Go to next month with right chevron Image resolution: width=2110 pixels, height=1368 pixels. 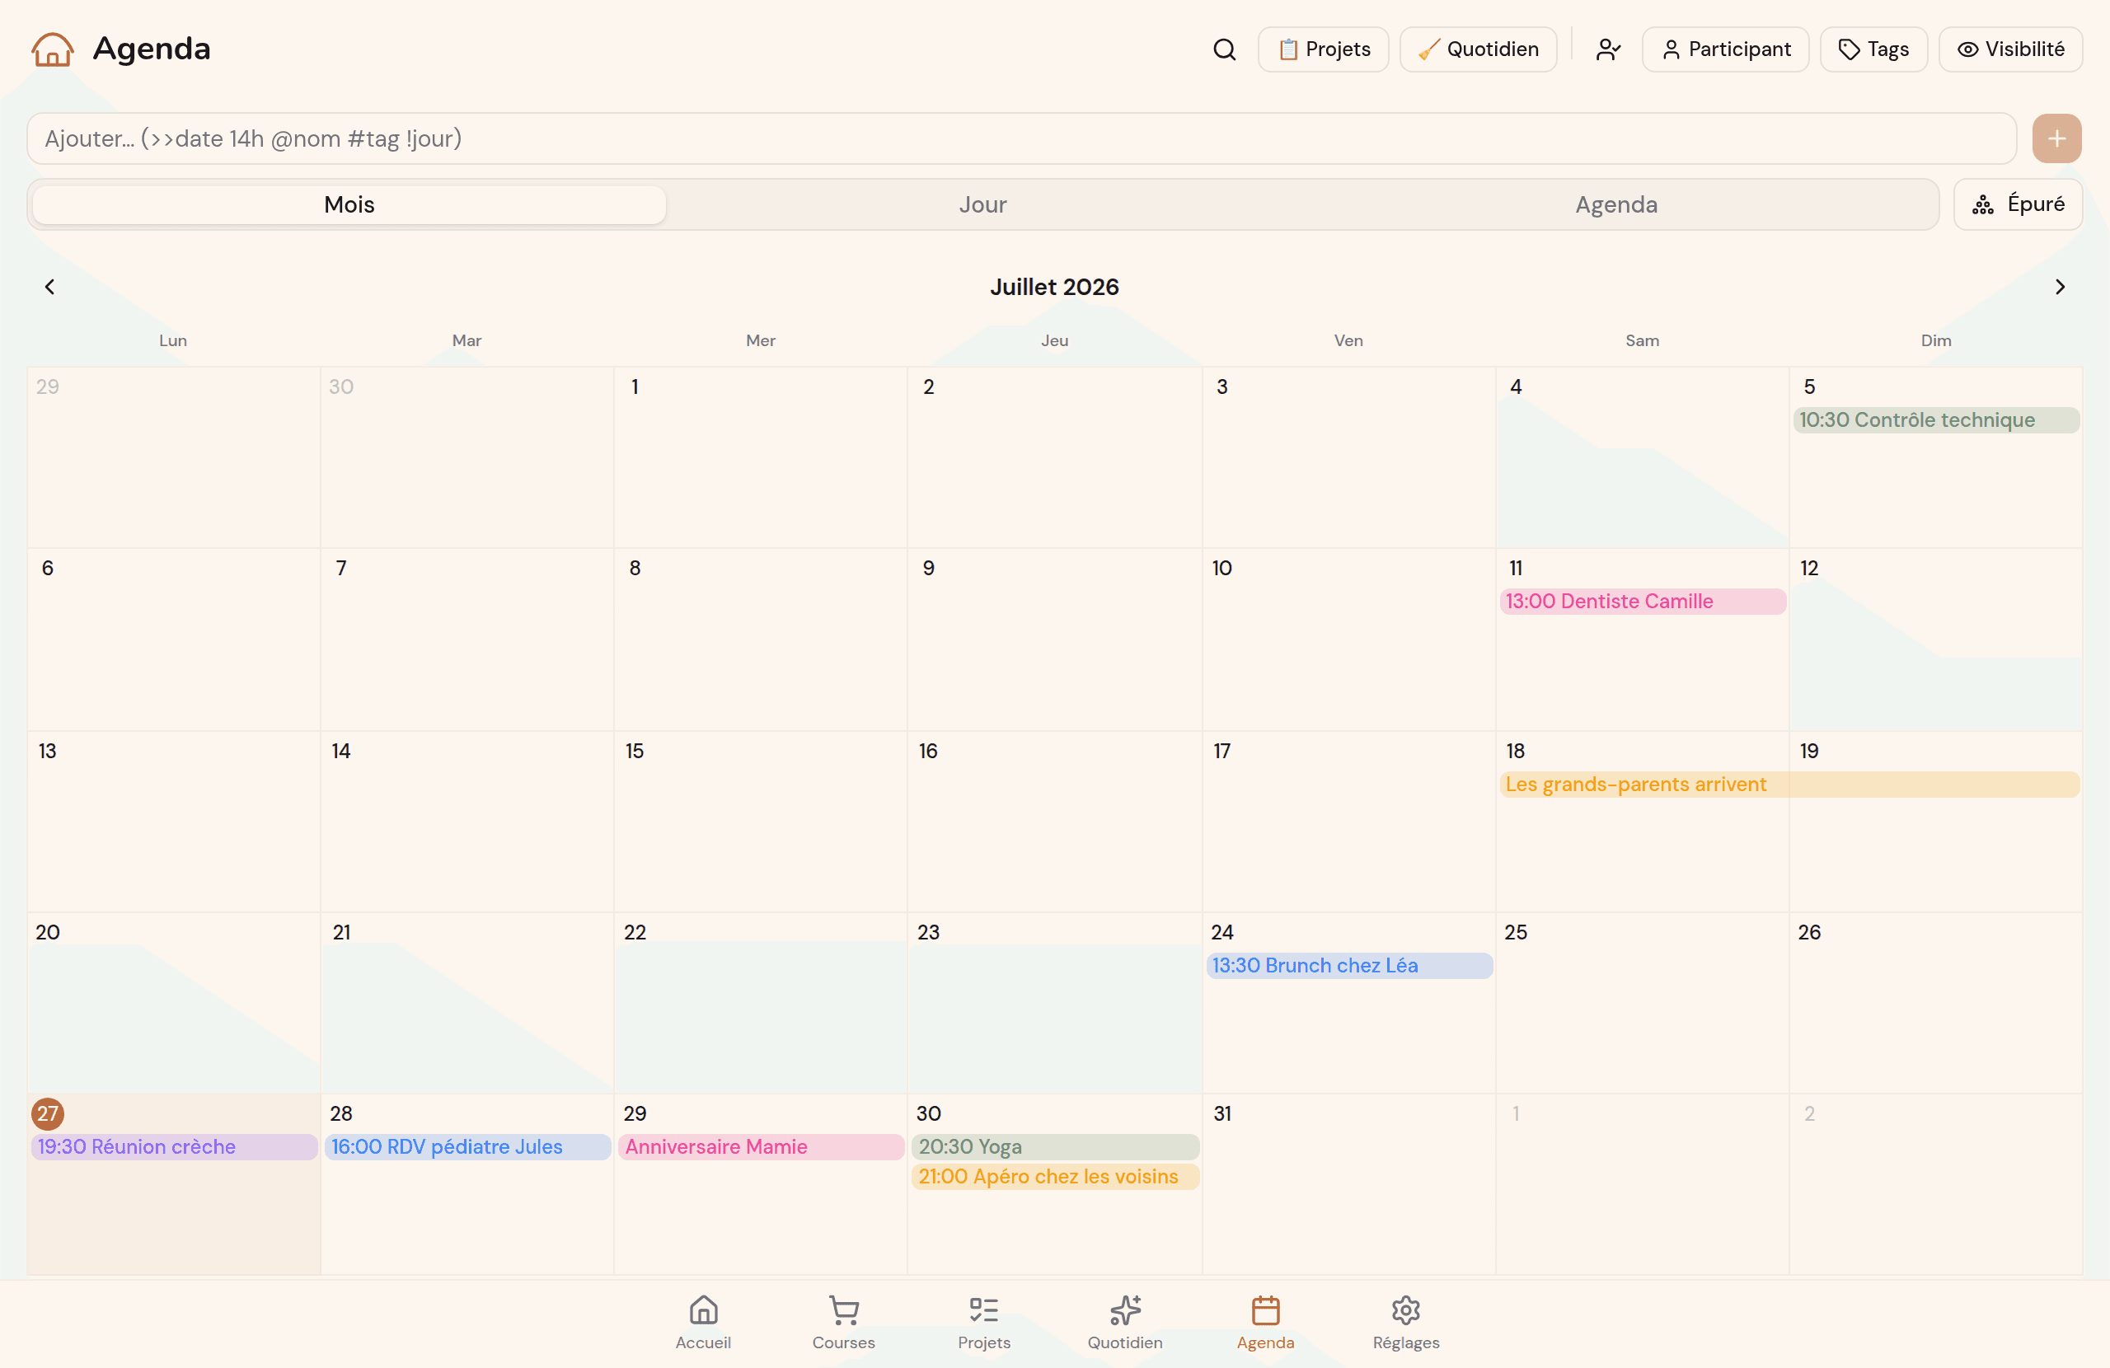[x=2060, y=286]
